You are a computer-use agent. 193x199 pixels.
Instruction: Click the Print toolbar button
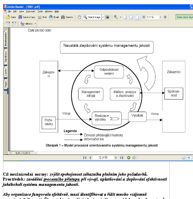42,17
